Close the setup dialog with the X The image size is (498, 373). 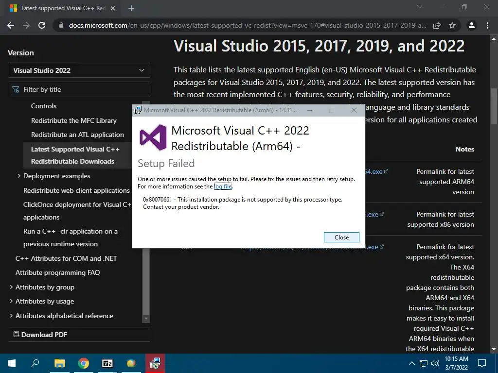point(354,110)
